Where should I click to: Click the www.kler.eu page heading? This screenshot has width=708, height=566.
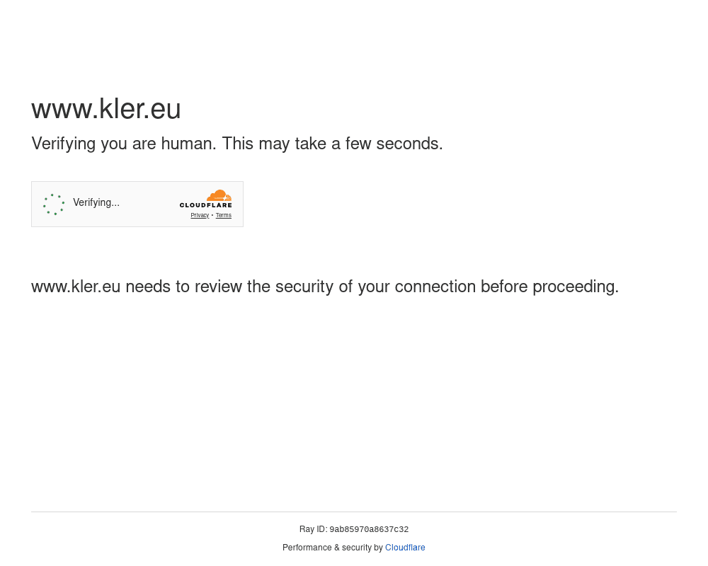tap(106, 109)
